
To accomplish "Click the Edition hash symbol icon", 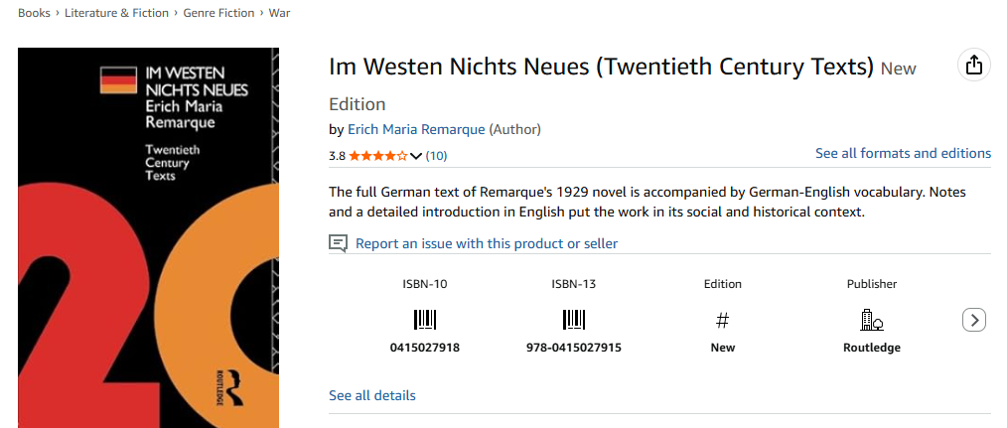I will 723,320.
